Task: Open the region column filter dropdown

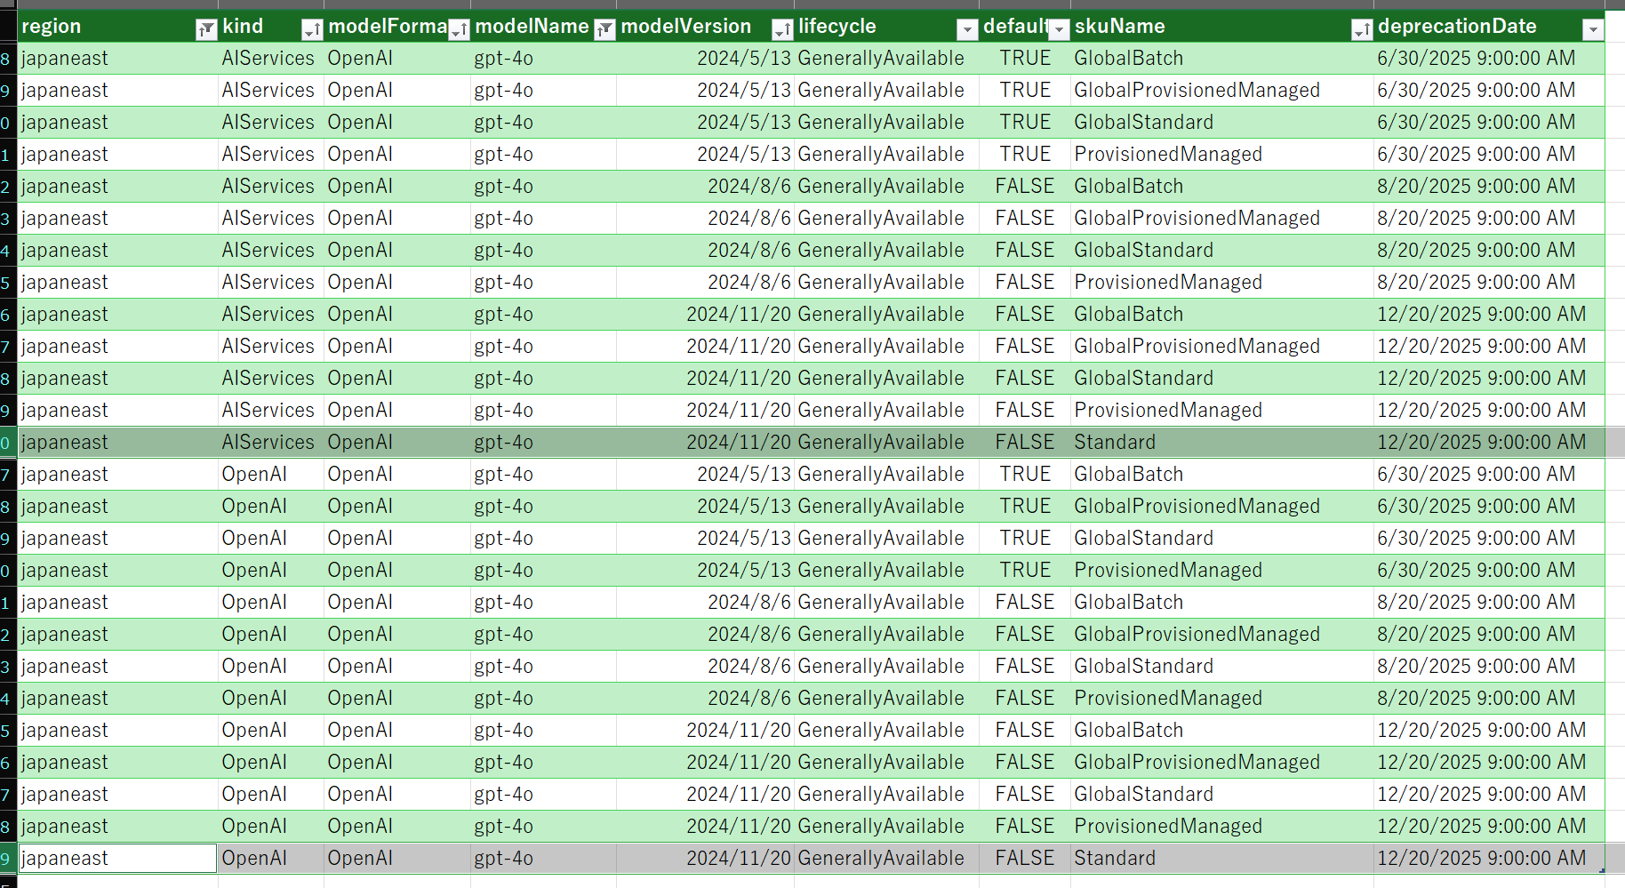Action: [x=206, y=29]
